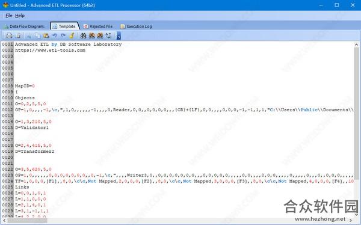This screenshot has height=225, width=361.
Task: Click the Paste toolbar icon
Action: 46,35
